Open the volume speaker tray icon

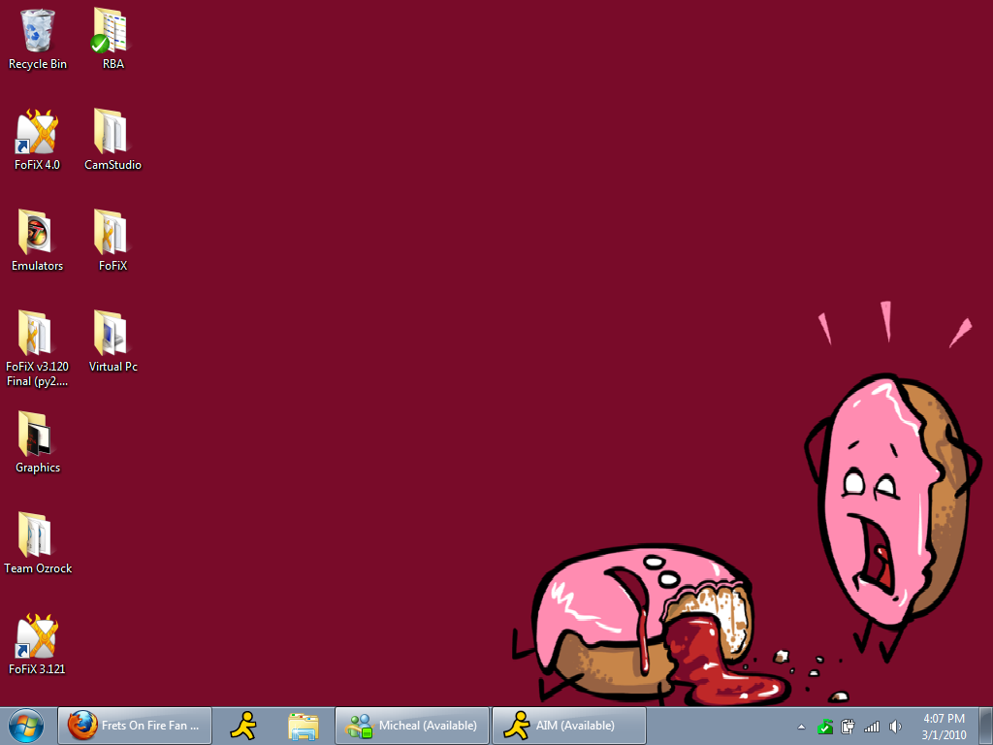point(895,727)
